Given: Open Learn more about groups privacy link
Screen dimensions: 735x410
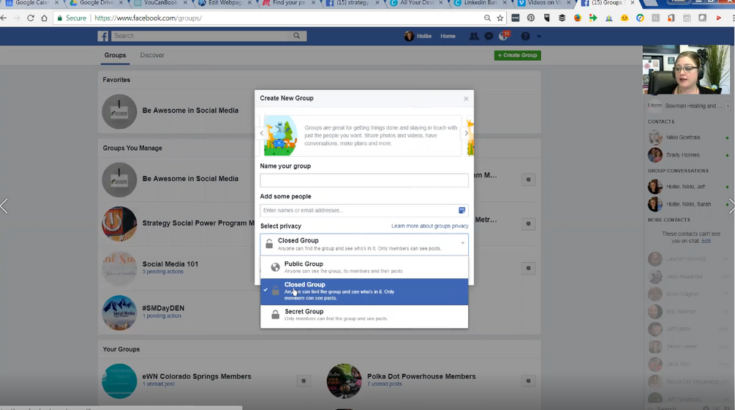Looking at the screenshot, I should (x=430, y=226).
